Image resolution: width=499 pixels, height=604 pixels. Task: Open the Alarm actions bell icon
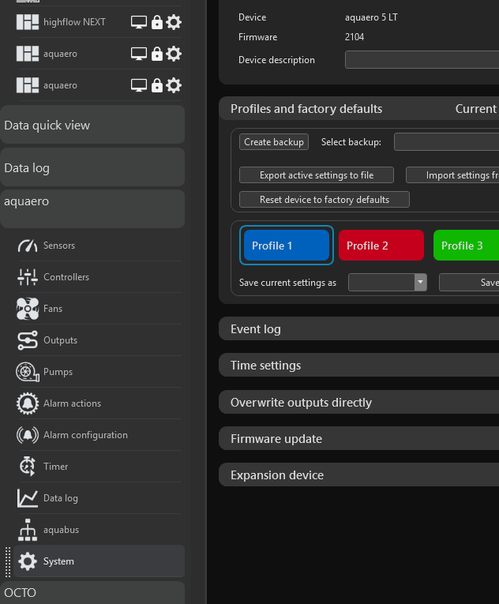[x=28, y=403]
